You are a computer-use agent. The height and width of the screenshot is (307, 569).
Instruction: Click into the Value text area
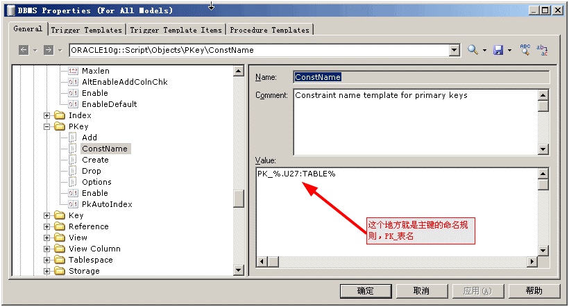click(x=397, y=212)
